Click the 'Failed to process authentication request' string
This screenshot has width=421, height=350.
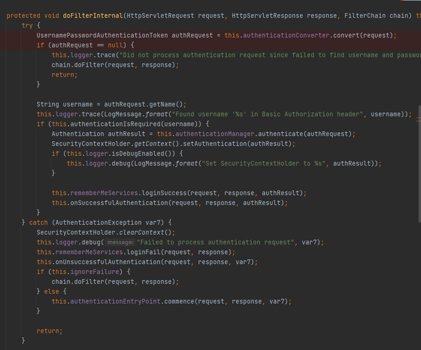[215, 243]
